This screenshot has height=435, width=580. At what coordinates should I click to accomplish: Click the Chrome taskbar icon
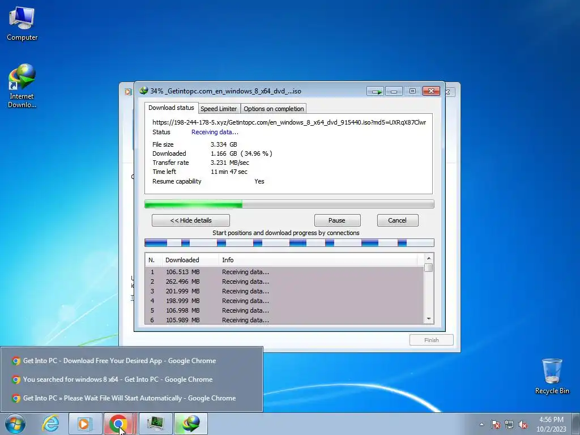119,424
